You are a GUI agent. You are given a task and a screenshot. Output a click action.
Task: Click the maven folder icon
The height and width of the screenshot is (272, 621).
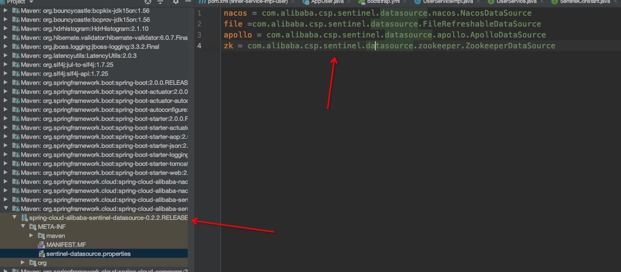pos(41,236)
